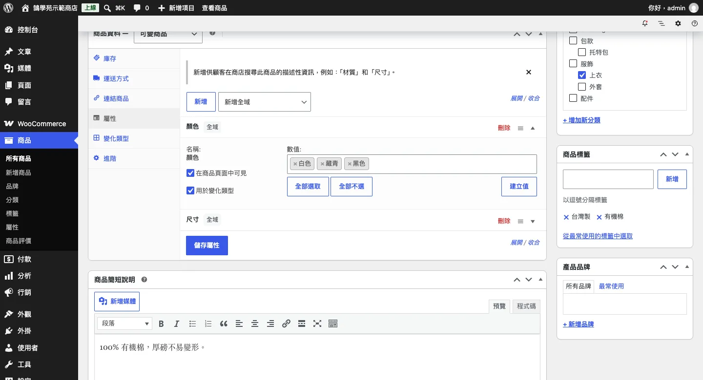Center-align the text
The height and width of the screenshot is (380, 703).
pos(255,323)
